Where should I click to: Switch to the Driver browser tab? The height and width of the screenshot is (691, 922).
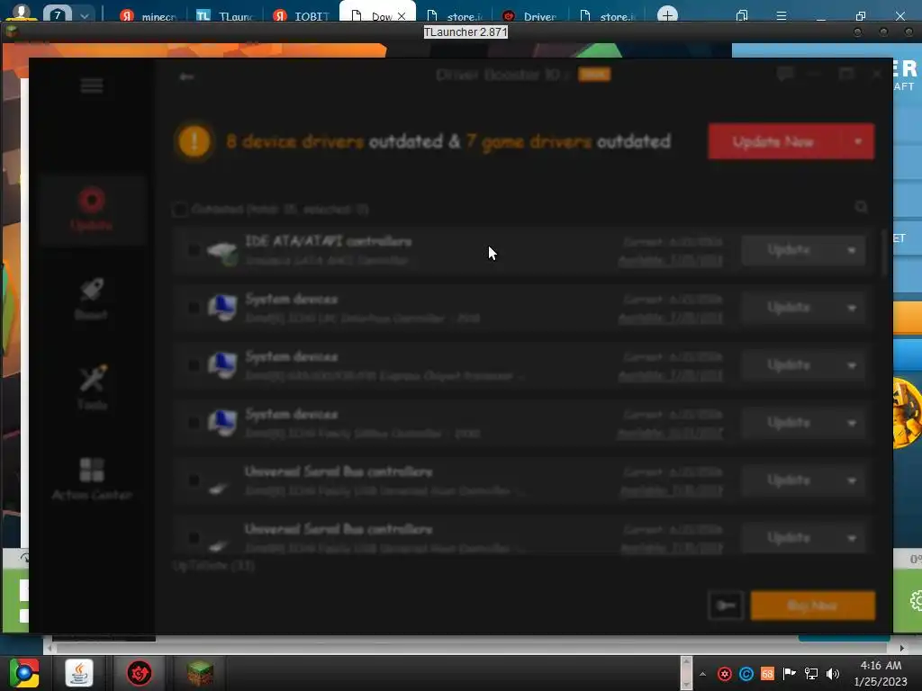531,15
